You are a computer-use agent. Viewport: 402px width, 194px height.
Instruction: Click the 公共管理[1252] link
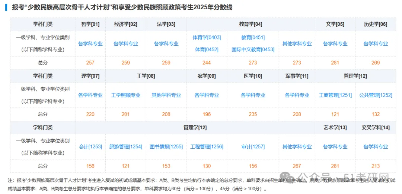376,96
